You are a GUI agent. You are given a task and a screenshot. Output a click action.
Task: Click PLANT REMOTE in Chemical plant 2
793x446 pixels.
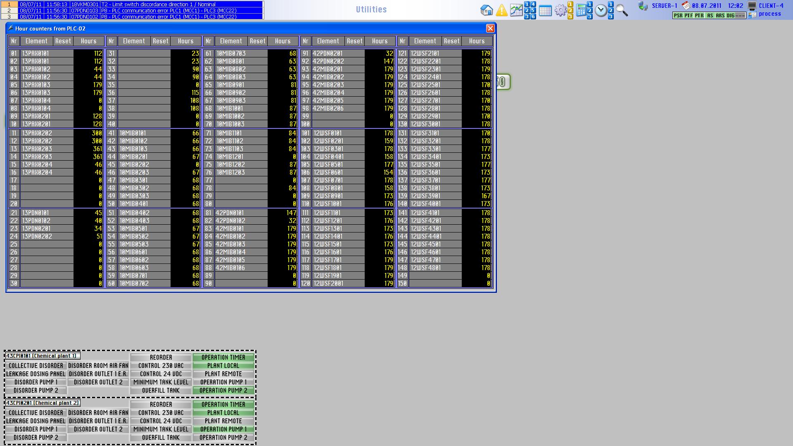[x=223, y=421]
